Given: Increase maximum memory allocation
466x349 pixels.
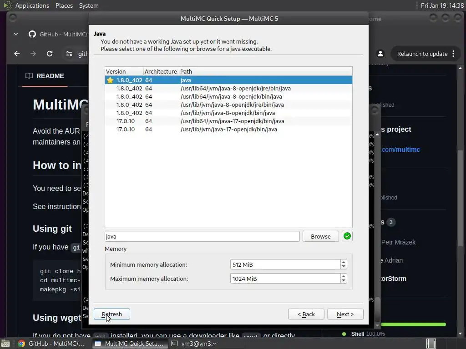Looking at the screenshot, I should (344, 276).
